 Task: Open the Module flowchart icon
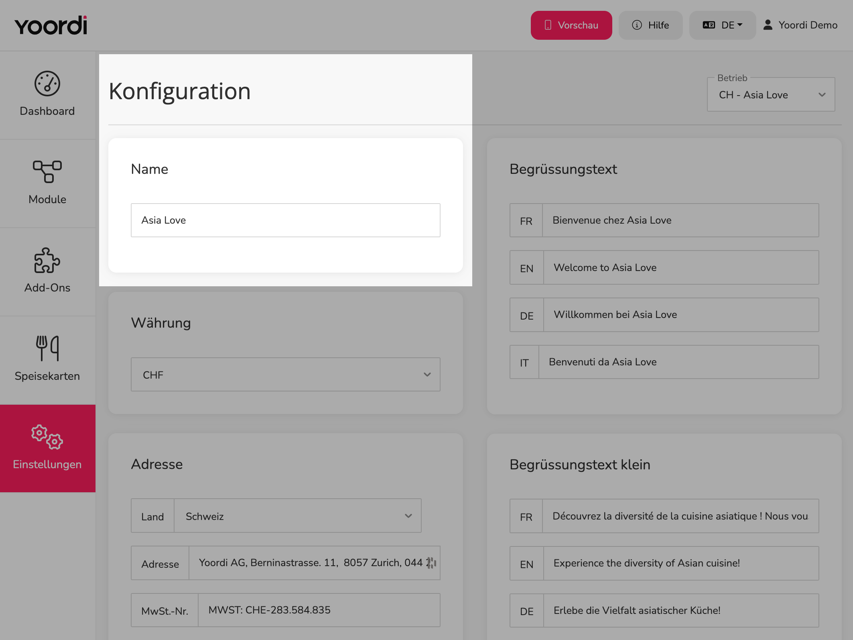pos(47,172)
